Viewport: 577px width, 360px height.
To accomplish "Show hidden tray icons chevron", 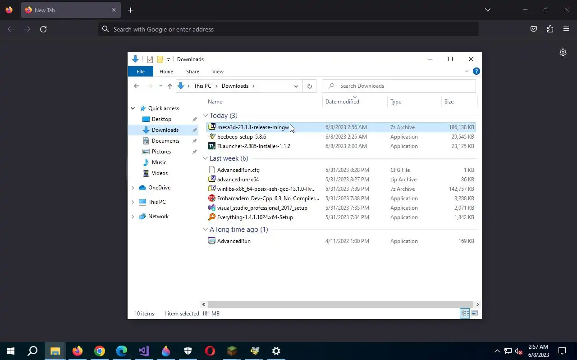I will tap(497, 351).
